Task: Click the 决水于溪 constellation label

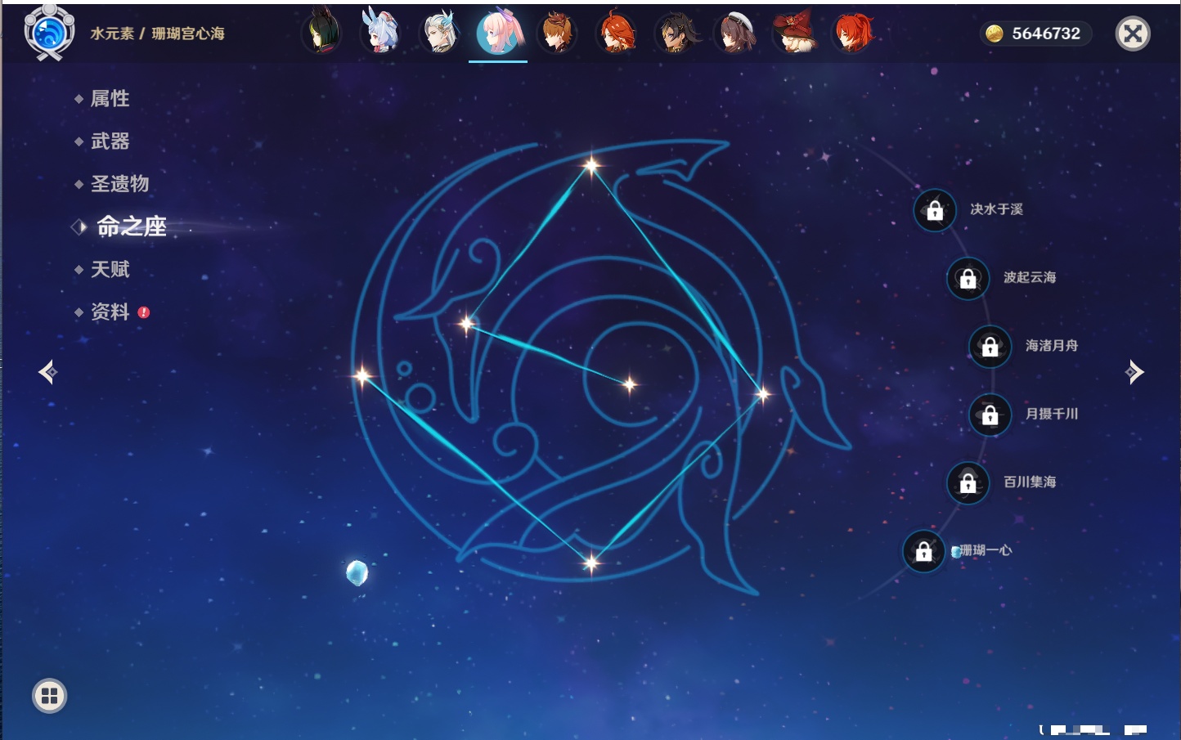Action: [x=996, y=209]
